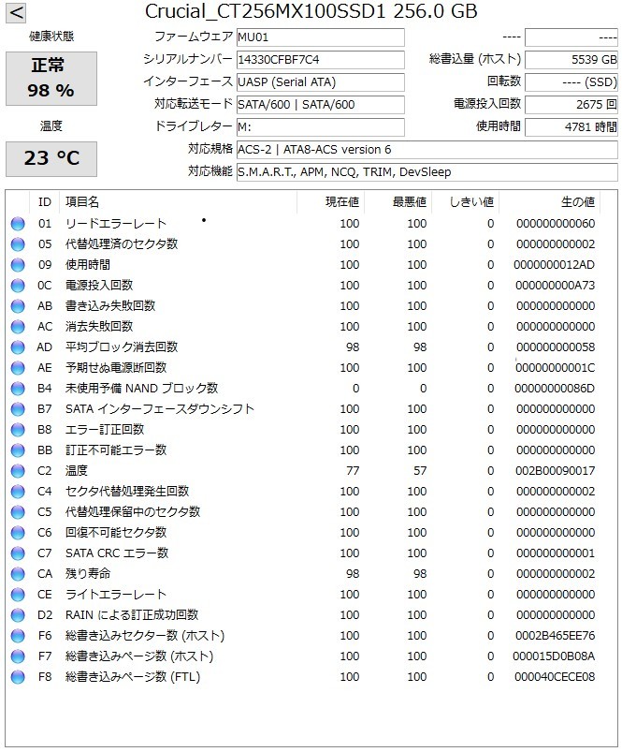Select the attribute name 残り寿命
Image resolution: width=622 pixels, height=752 pixels.
point(88,574)
